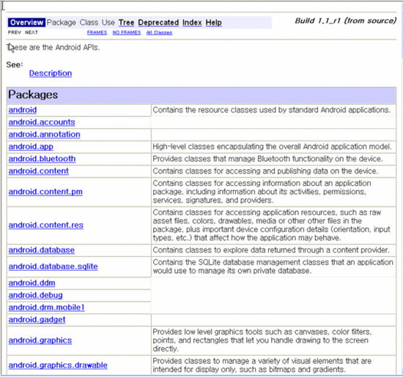Click the Bluetooth functionality description text
The width and height of the screenshot is (403, 377).
coord(267,159)
